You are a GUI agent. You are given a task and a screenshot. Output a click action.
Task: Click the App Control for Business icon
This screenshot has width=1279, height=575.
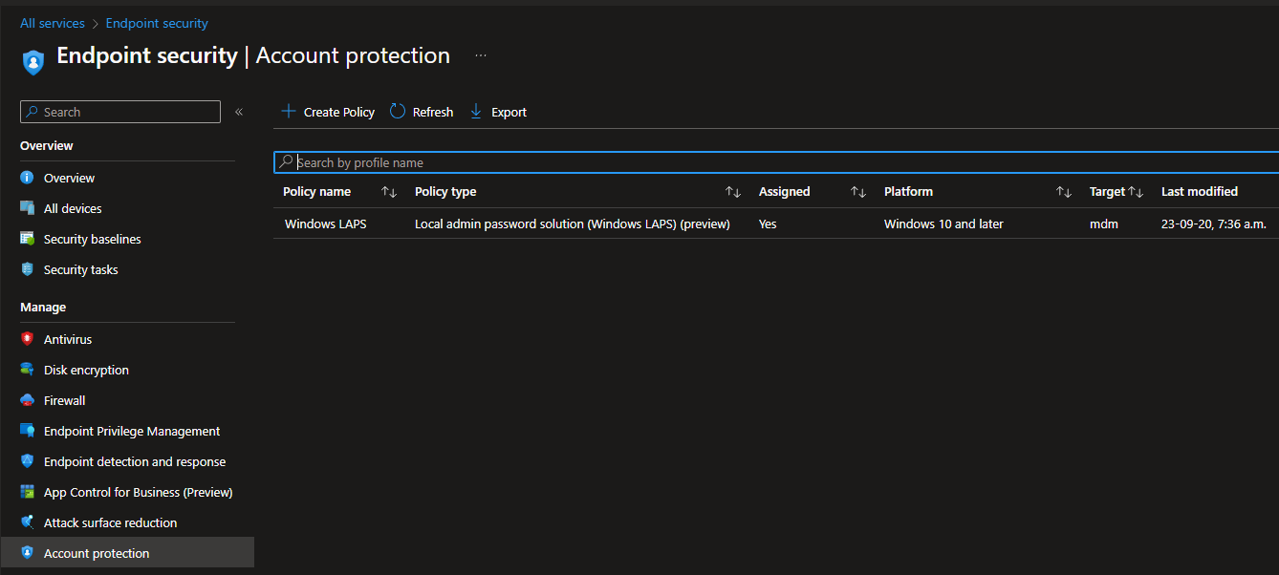(27, 492)
